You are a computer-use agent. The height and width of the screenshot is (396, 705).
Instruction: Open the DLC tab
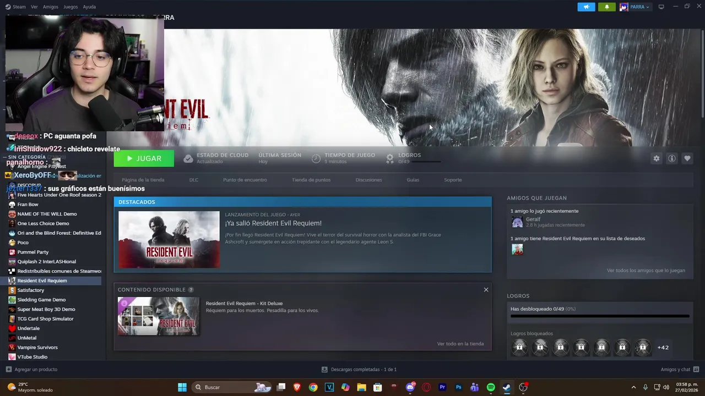click(194, 180)
